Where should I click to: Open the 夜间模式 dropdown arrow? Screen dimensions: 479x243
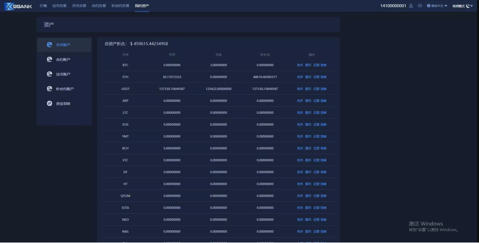tap(472, 6)
